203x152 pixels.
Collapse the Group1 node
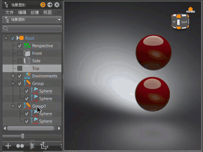13,106
